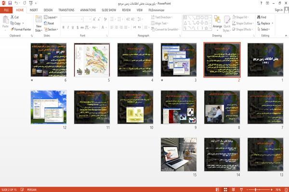Switch to the DESIGN tab
Image resolution: width=289 pixels, height=192 pixels.
pos(48,10)
